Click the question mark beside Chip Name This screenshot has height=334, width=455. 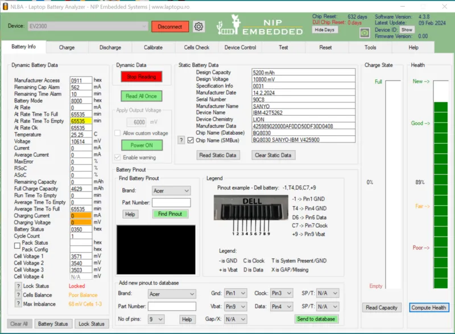181,140
